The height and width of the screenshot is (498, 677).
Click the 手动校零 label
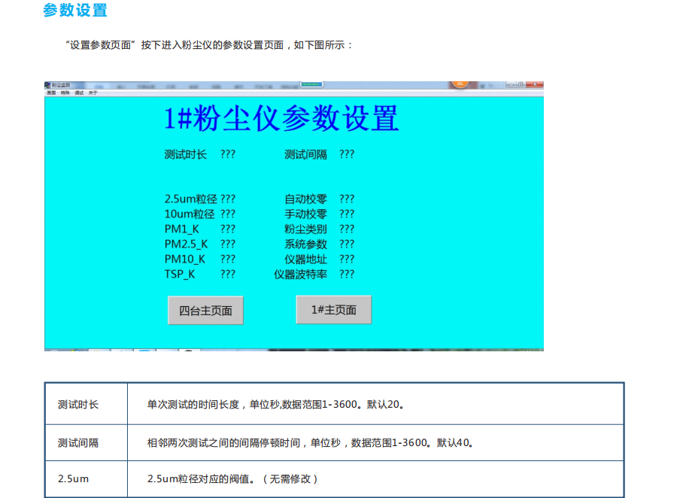305,214
